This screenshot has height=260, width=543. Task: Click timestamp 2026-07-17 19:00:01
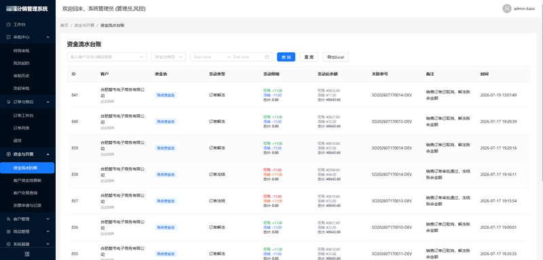coord(498,227)
